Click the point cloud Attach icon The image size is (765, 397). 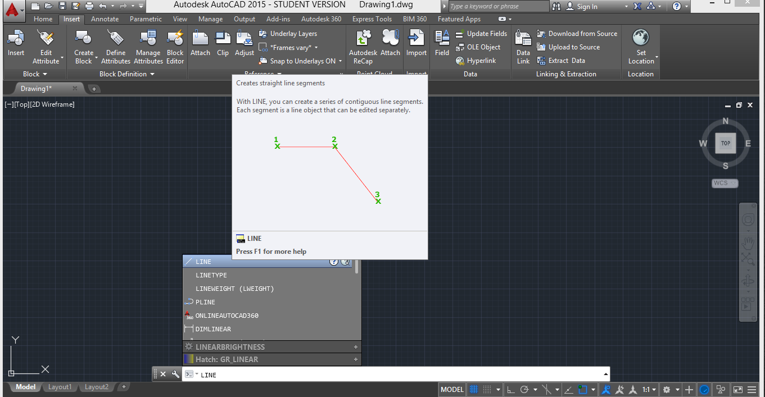click(390, 39)
